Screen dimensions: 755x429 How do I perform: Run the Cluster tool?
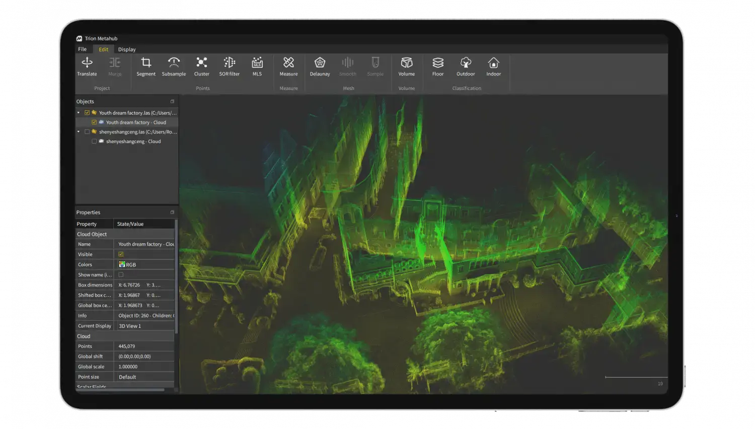(202, 66)
